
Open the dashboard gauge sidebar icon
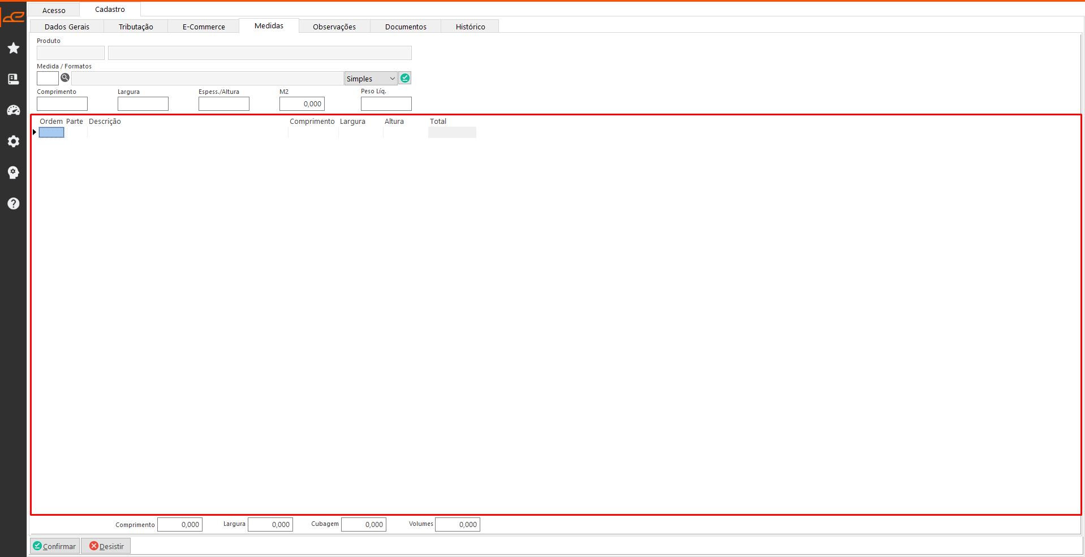14,110
